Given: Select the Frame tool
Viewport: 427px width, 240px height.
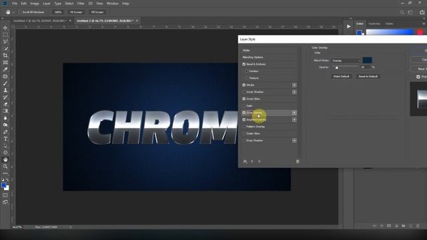Looking at the screenshot, I should 5,63.
